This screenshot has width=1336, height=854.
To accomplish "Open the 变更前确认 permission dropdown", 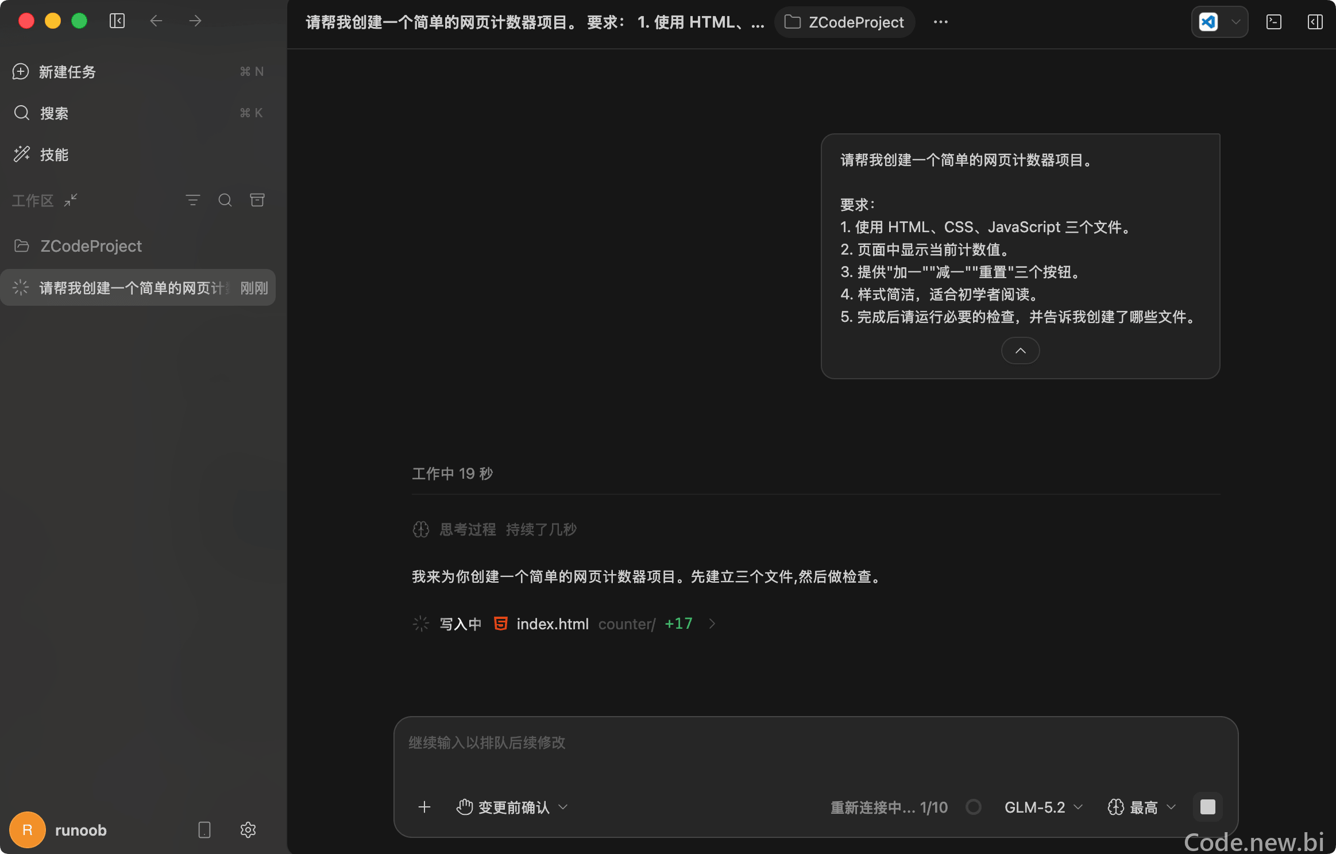I will (x=512, y=807).
